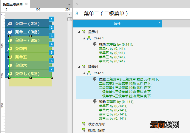
Task: Collapse the 显示时 event
Action: click(x=79, y=32)
